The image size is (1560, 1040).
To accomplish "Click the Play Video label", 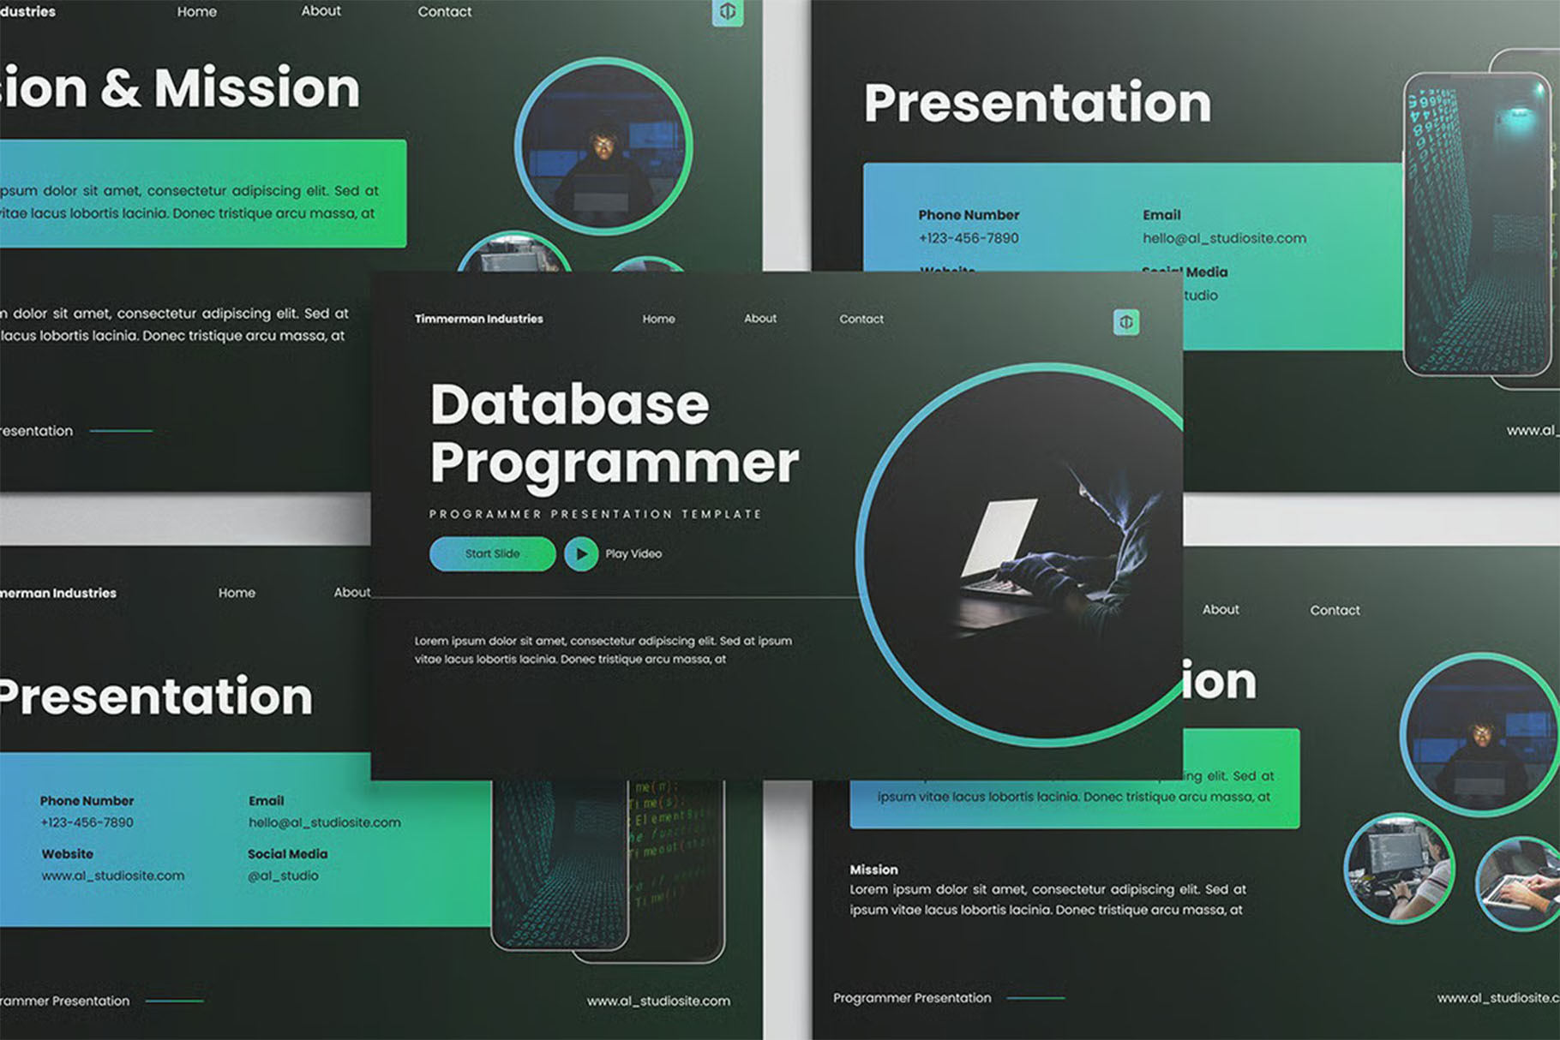I will coord(633,554).
